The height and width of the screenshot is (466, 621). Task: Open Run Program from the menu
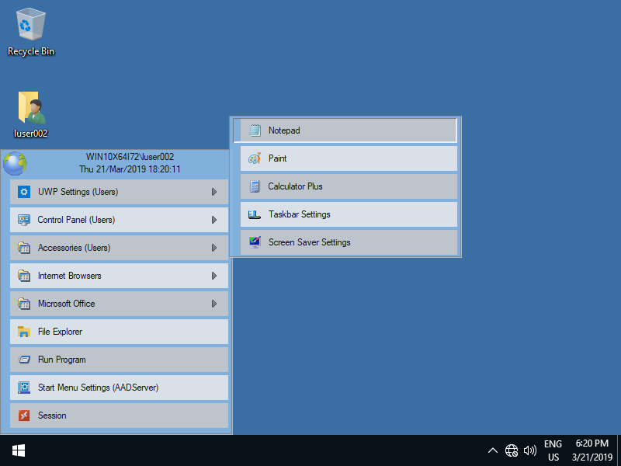point(62,360)
